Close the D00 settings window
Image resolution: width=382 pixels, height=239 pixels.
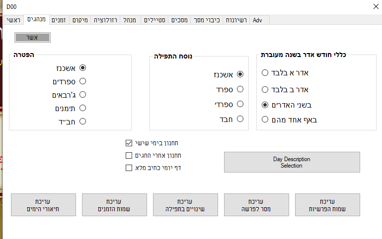374,6
